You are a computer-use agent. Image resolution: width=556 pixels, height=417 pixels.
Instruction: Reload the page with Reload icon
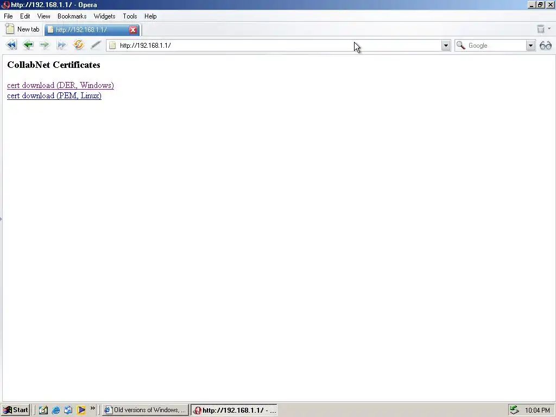pyautogui.click(x=79, y=45)
